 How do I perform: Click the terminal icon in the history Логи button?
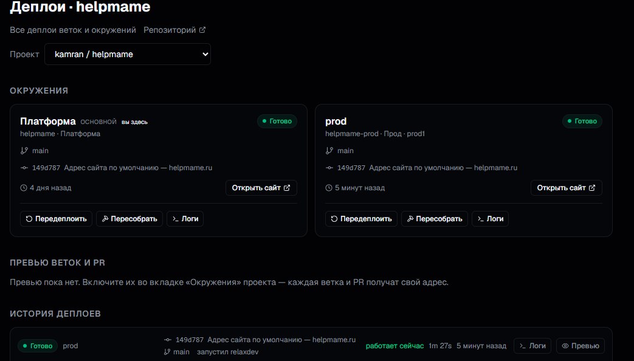[x=523, y=346]
